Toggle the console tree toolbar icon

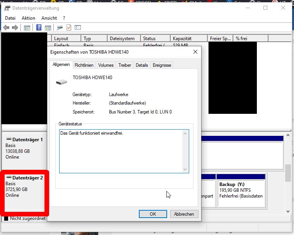[27, 28]
